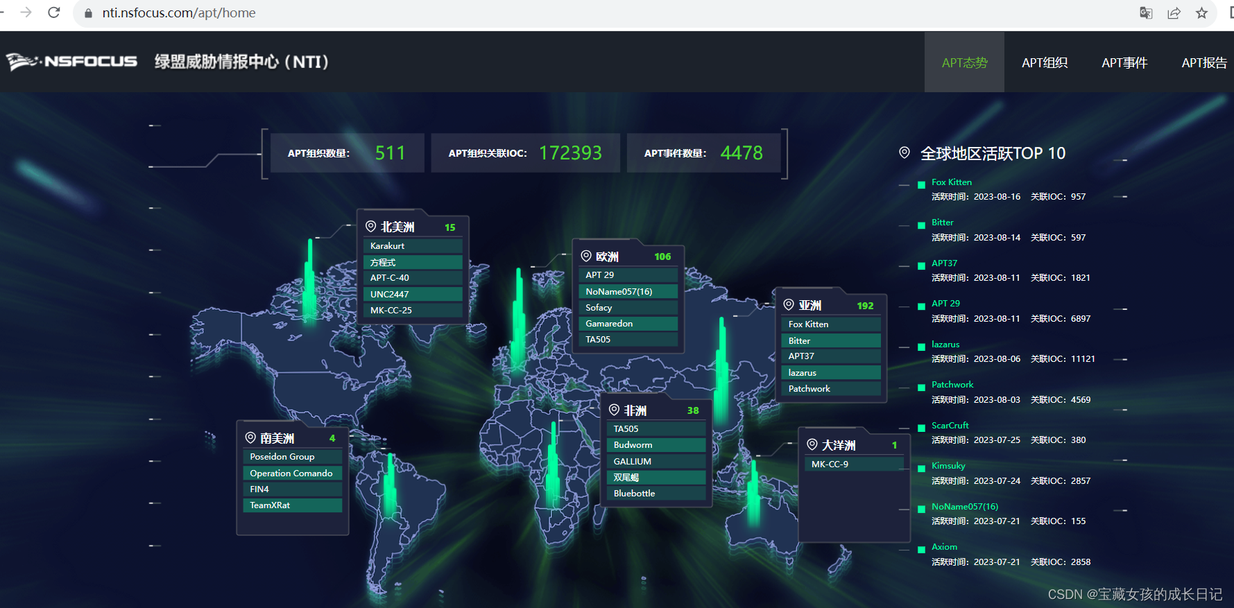
Task: Open the translate page icon
Action: coord(1146,13)
